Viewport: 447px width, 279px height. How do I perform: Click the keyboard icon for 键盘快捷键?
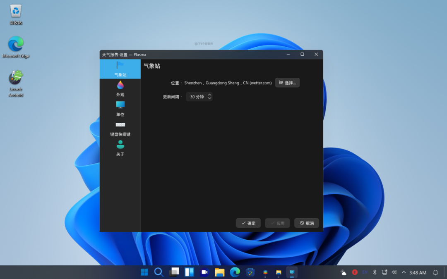pos(120,124)
